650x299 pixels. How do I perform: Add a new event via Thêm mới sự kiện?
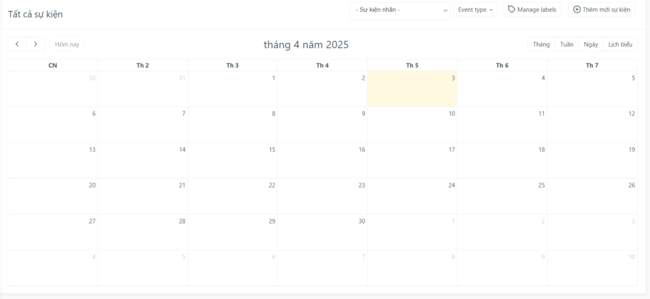pyautogui.click(x=602, y=10)
